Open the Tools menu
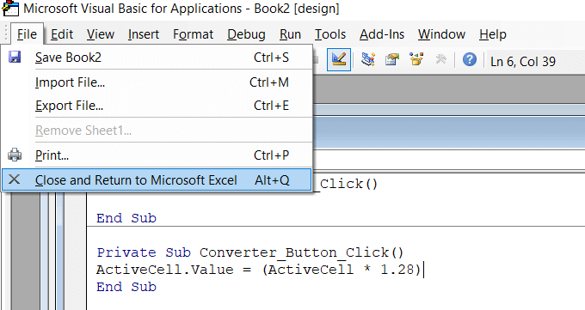Screen dimensions: 585x310 (x=329, y=34)
